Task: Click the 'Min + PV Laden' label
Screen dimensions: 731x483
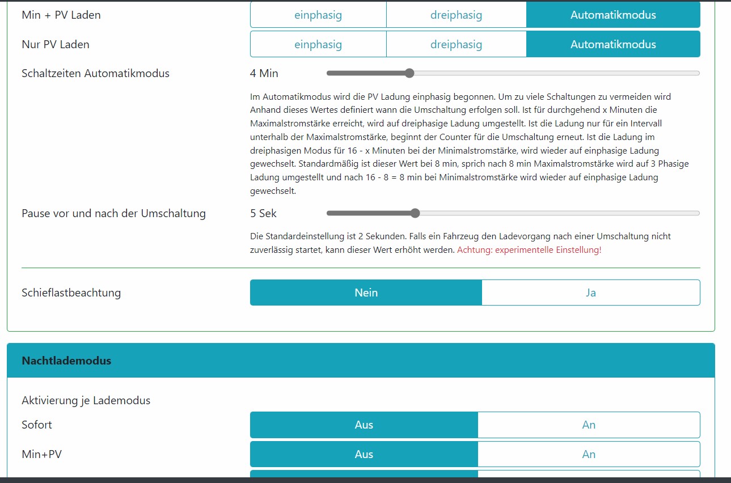Action: [x=61, y=15]
